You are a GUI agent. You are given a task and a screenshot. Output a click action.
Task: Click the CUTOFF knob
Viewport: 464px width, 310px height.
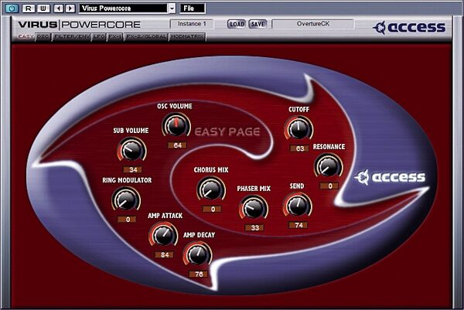299,129
